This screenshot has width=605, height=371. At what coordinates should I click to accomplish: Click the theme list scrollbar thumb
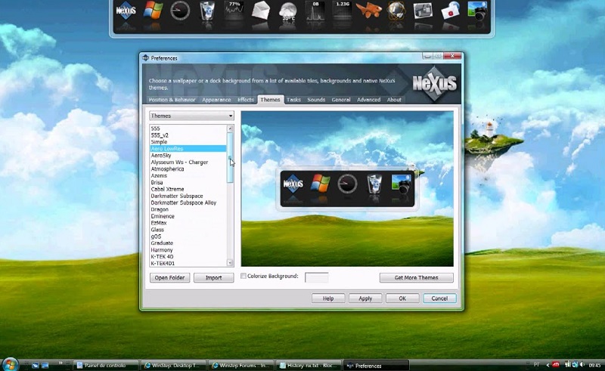tap(231, 157)
